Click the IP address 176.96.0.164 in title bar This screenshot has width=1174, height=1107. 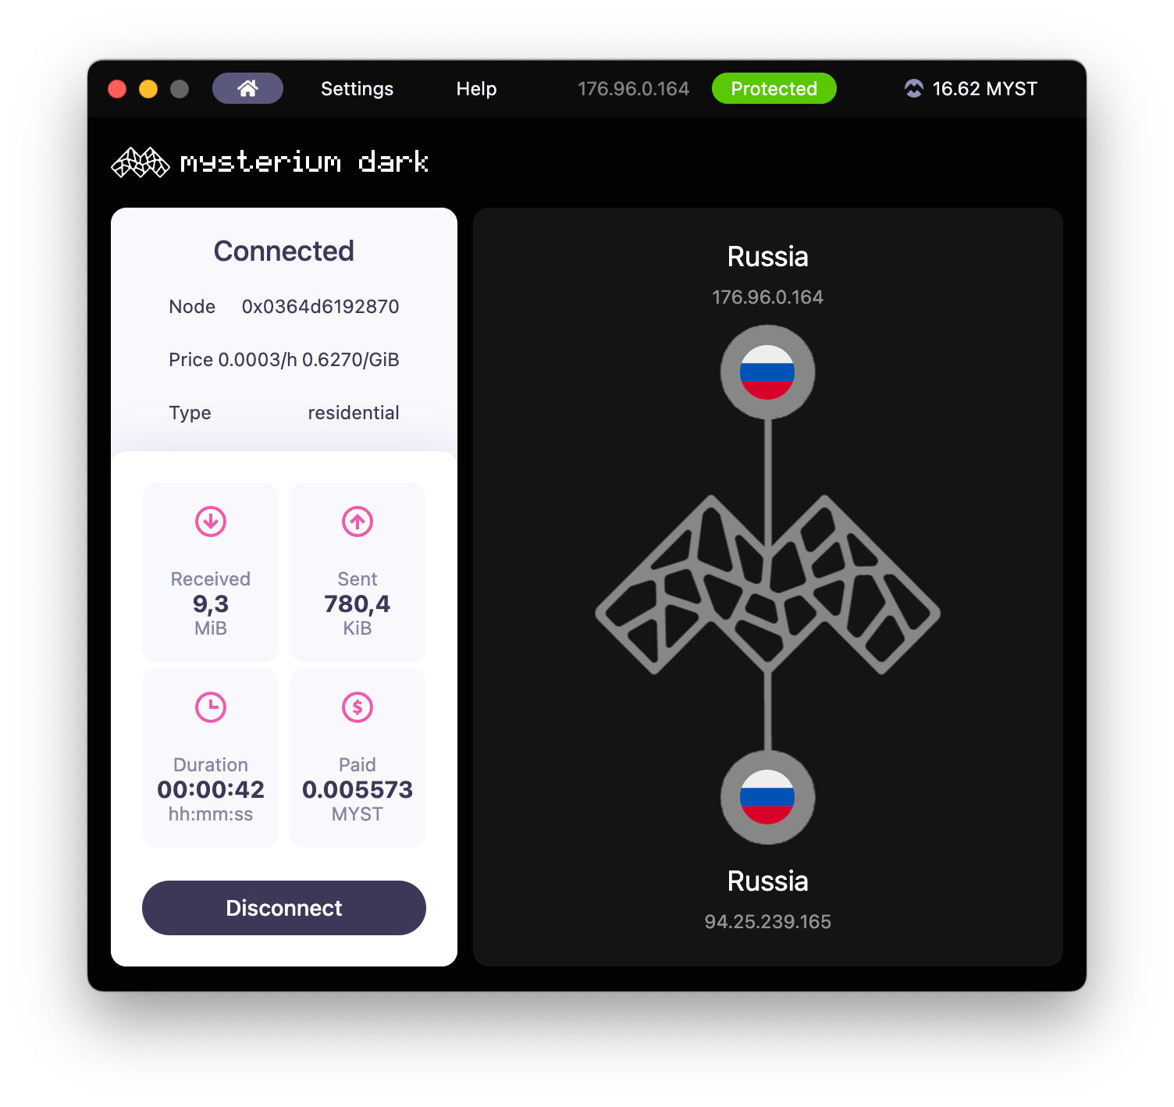coord(633,89)
